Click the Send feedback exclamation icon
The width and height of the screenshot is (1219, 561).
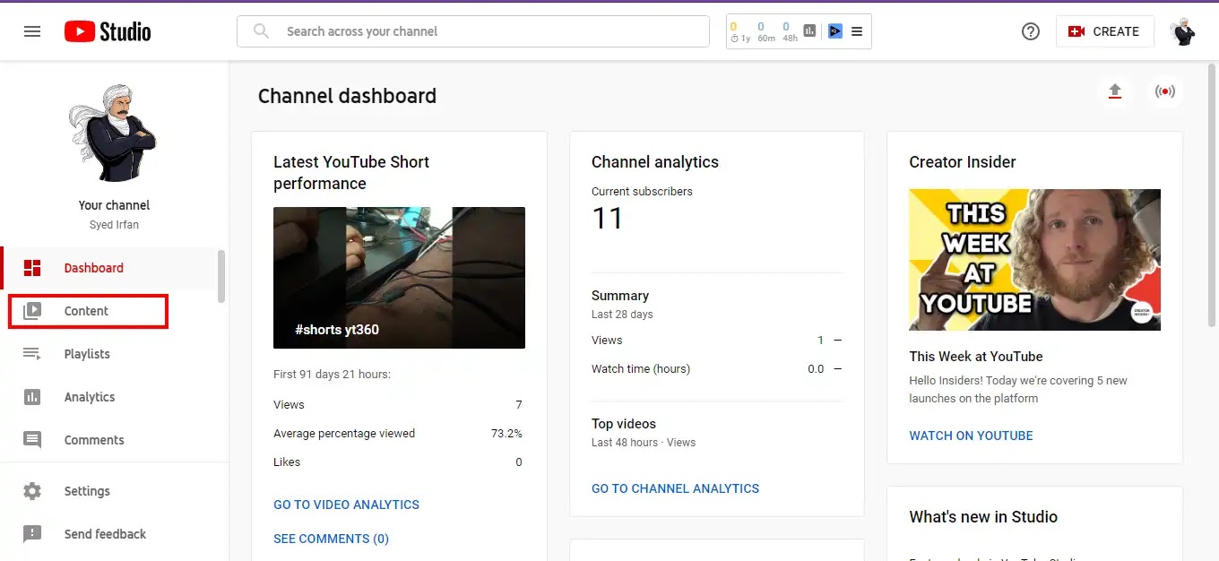(32, 534)
